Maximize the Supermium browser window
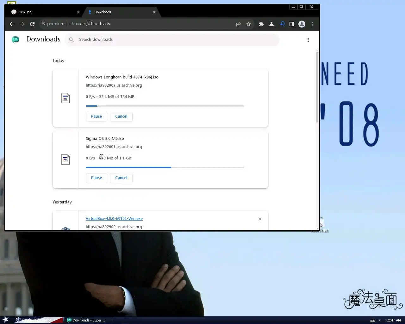The image size is (405, 324). (301, 7)
